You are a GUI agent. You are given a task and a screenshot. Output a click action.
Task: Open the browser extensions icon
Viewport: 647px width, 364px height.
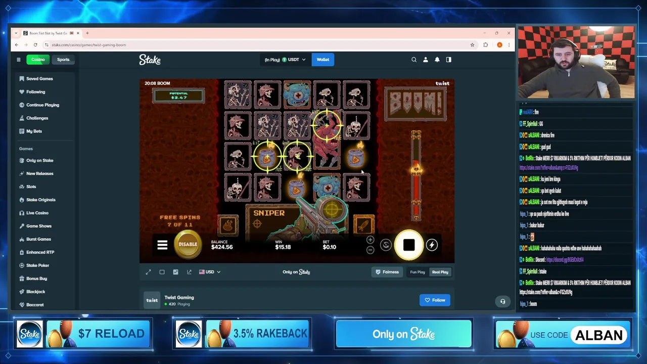pos(486,45)
